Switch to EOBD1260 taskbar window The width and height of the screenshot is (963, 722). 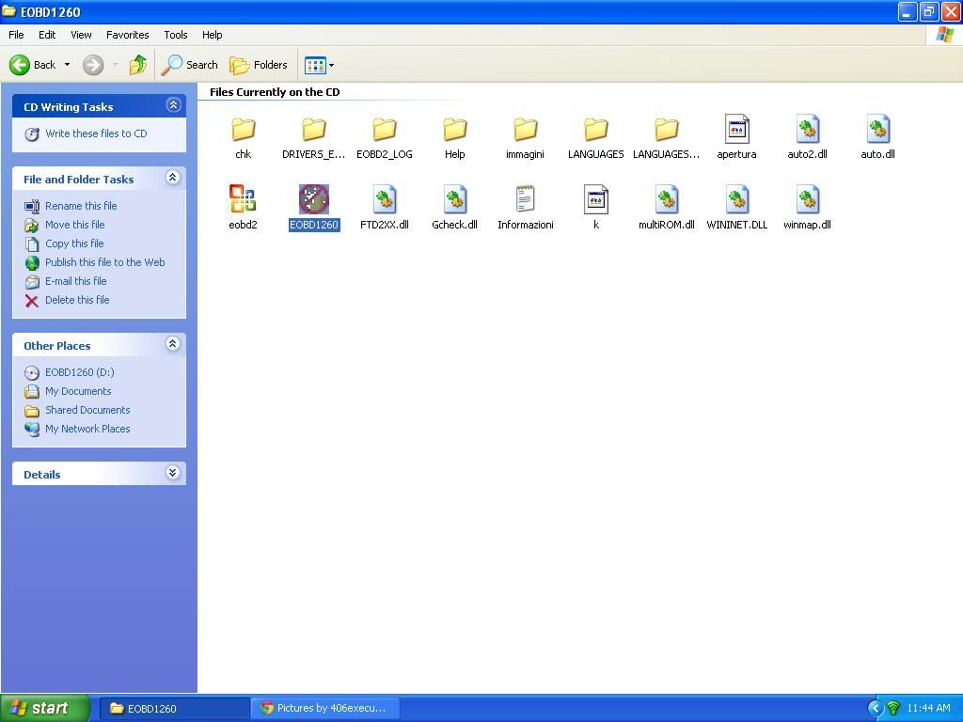click(174, 709)
